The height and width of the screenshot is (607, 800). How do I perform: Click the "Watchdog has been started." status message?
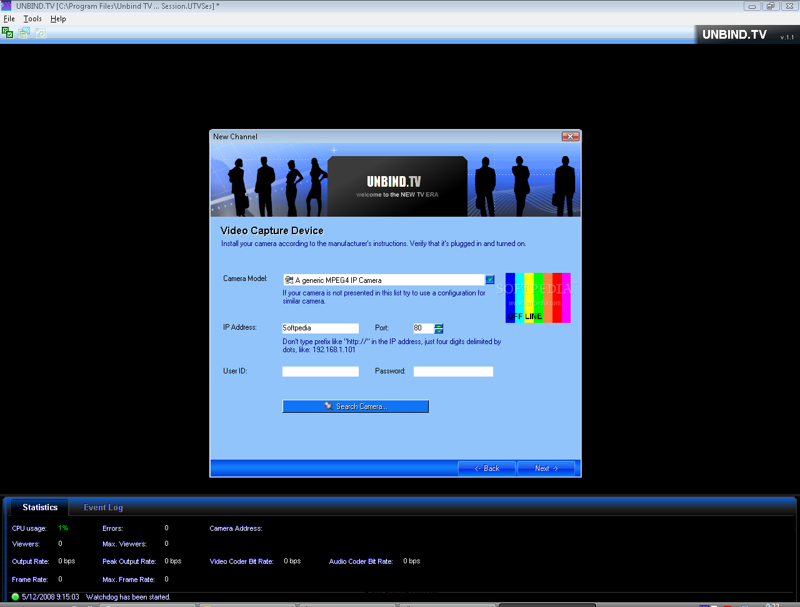(128, 597)
